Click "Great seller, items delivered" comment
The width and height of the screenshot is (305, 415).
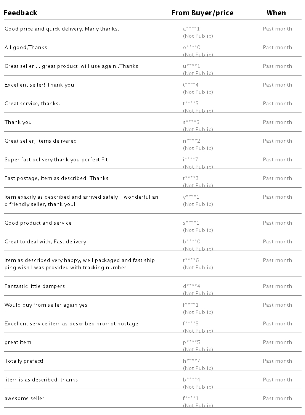(40, 141)
